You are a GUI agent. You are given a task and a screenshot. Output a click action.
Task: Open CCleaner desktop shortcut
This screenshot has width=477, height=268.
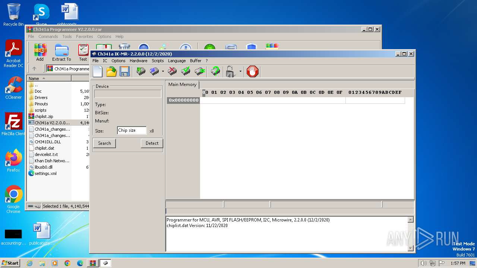pyautogui.click(x=13, y=88)
